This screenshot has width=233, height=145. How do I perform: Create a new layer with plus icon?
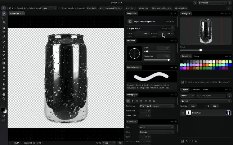(x=182, y=141)
